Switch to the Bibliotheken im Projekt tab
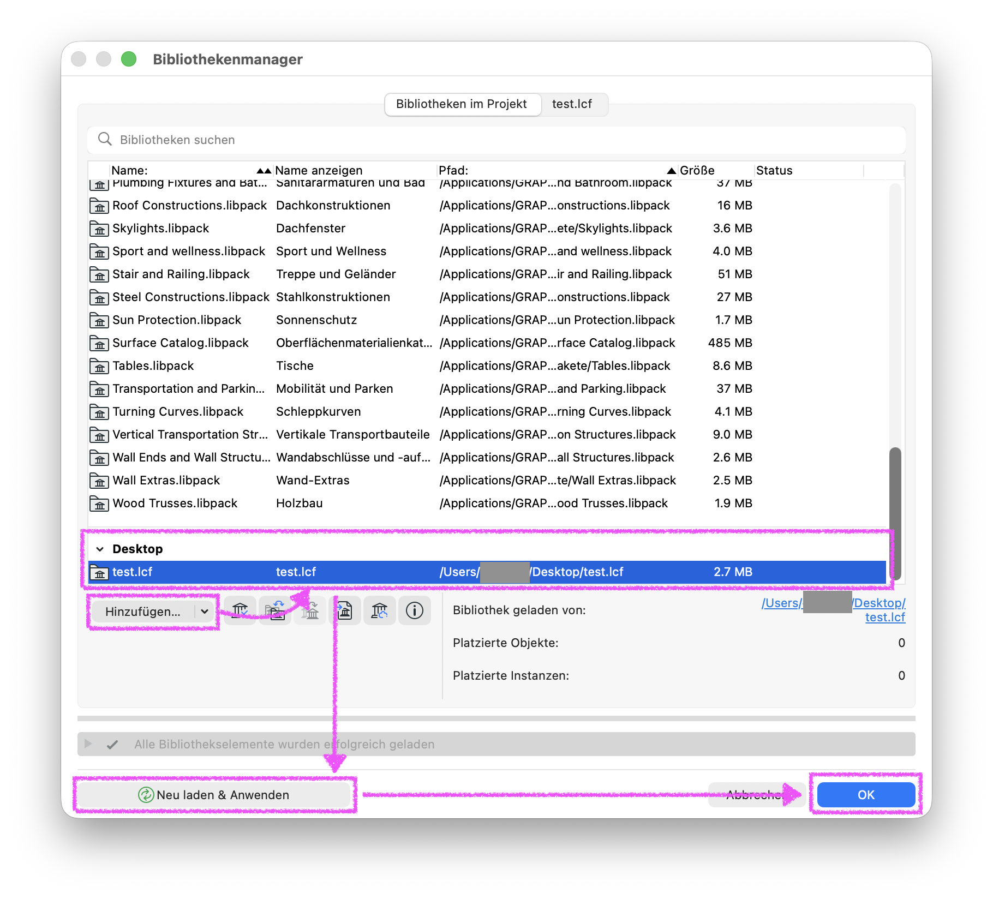 point(462,104)
